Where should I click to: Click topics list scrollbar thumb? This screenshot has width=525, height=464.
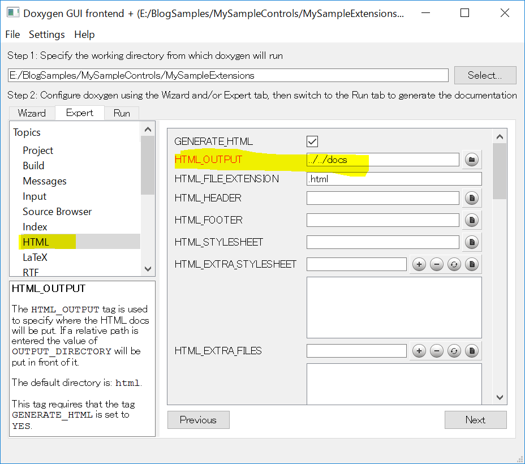click(x=148, y=165)
